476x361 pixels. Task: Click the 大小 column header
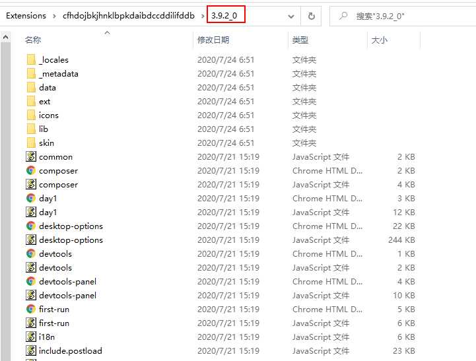380,40
